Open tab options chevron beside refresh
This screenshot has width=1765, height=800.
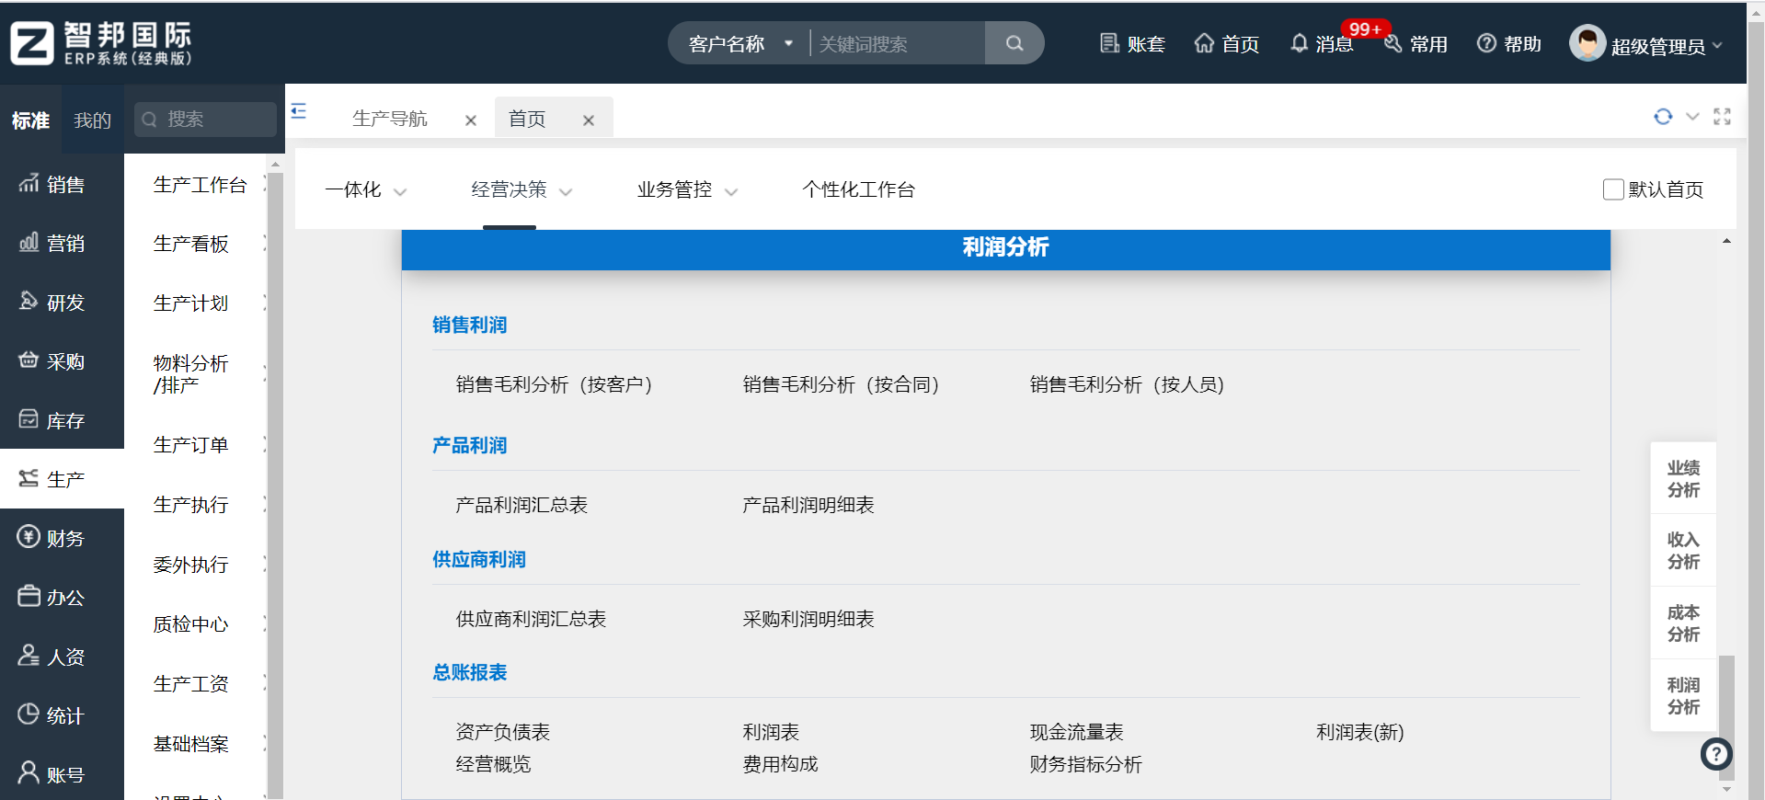[1692, 117]
